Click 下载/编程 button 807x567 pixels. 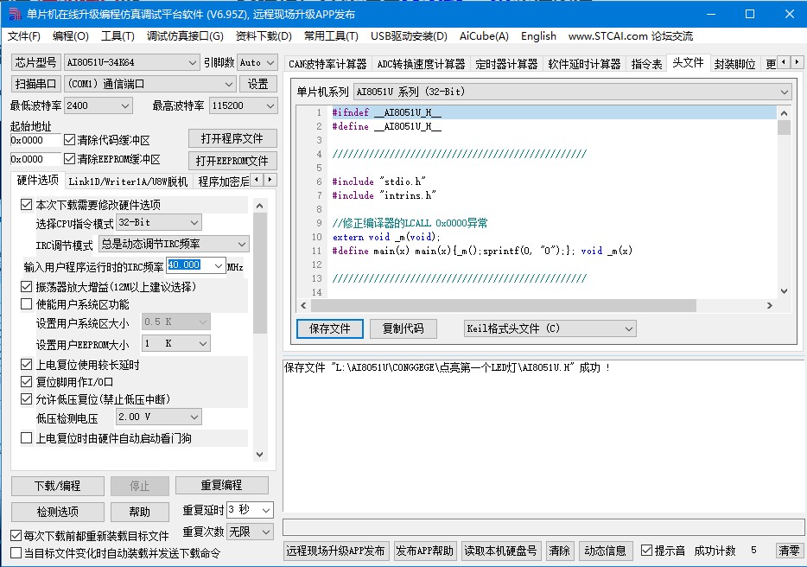click(x=58, y=486)
